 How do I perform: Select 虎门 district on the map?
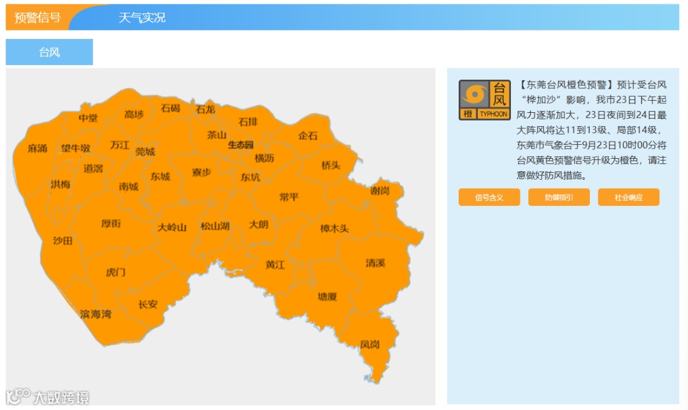click(x=115, y=272)
